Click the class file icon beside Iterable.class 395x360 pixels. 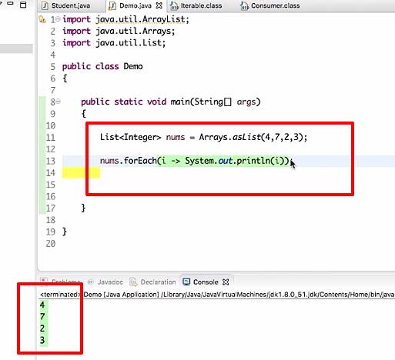pyautogui.click(x=174, y=6)
